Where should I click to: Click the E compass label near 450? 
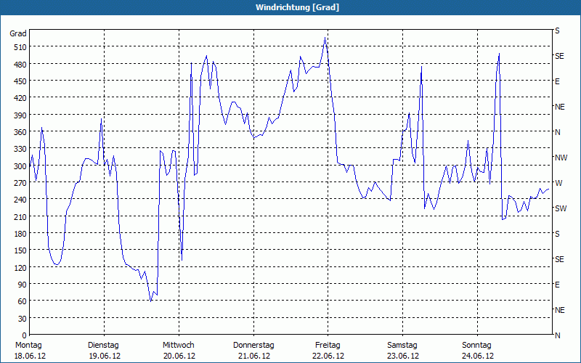pos(557,81)
